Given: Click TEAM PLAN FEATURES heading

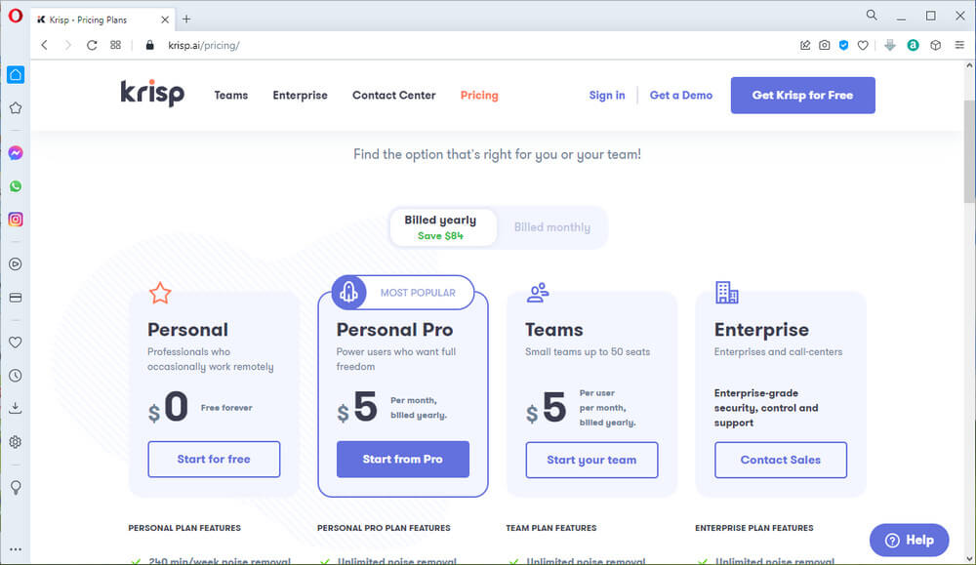Looking at the screenshot, I should [x=550, y=528].
